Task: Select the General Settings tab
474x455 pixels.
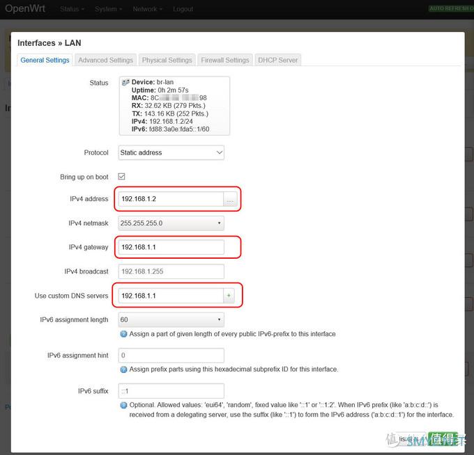Action: click(x=45, y=60)
